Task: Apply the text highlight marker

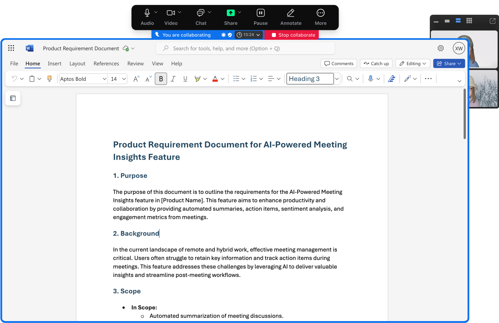Action: 197,79
